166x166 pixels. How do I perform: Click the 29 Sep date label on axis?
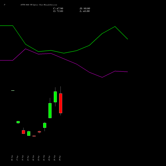click(60, 158)
